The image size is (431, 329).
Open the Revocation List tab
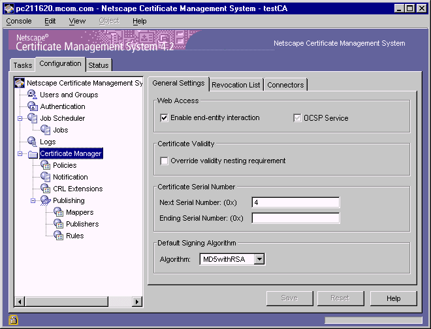pos(236,85)
